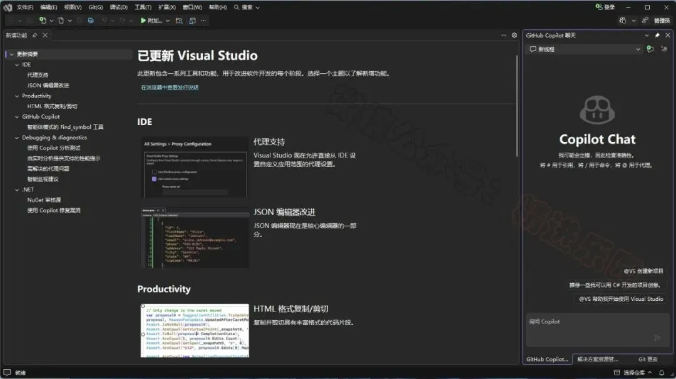Click the repository icon in status bar

(x=617, y=373)
